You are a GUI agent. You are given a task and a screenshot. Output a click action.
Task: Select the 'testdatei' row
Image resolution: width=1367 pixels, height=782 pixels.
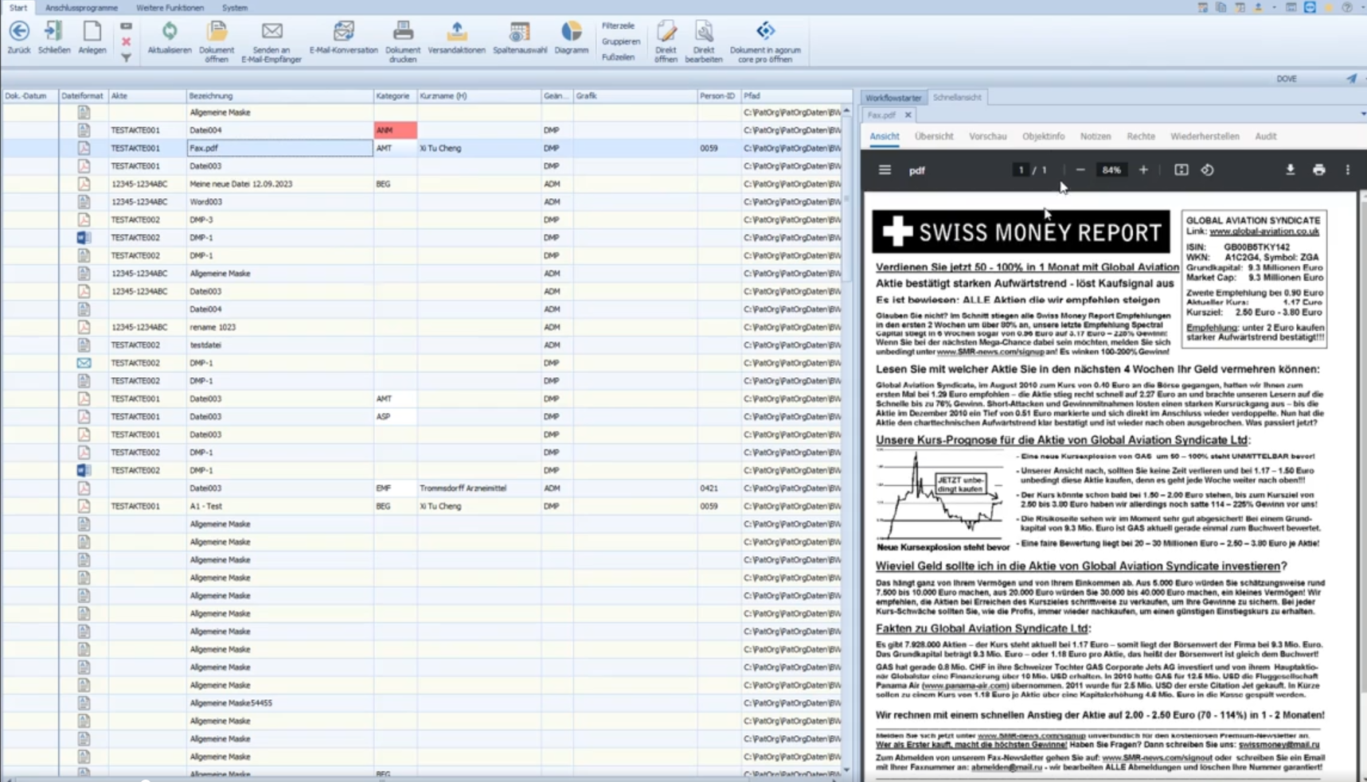click(x=422, y=344)
